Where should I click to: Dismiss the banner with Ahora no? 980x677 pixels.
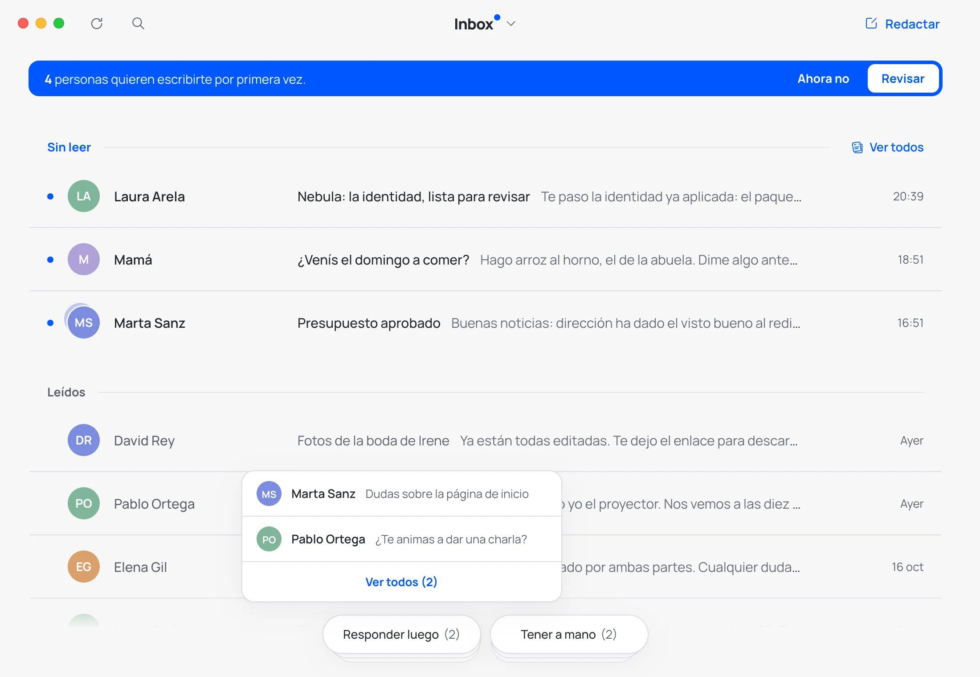coord(823,79)
